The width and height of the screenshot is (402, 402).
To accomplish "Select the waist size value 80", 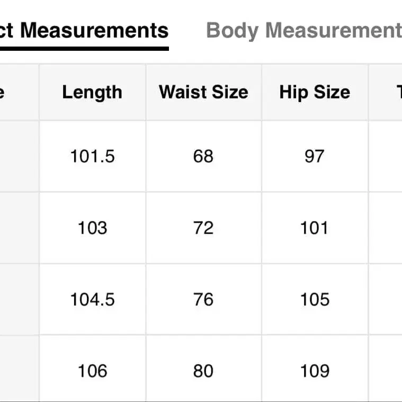I will pos(203,371).
